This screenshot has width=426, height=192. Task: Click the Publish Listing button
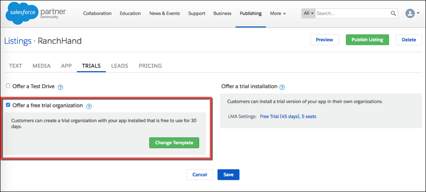[367, 40]
